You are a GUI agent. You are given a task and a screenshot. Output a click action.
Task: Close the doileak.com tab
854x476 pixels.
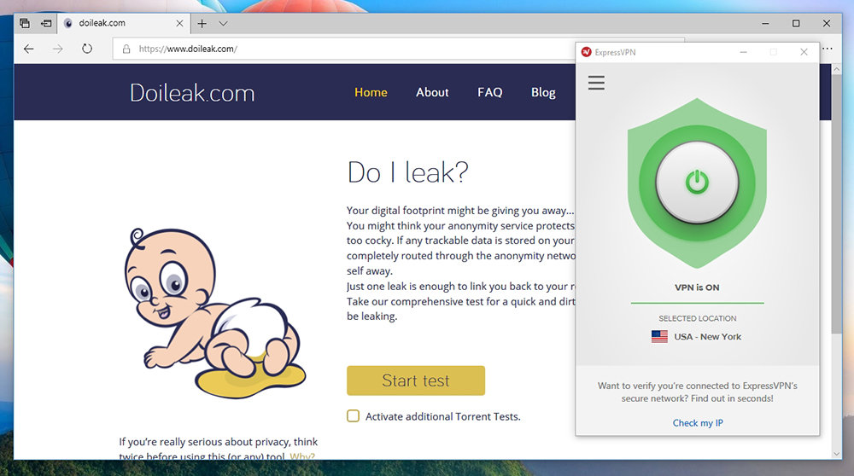pos(179,23)
